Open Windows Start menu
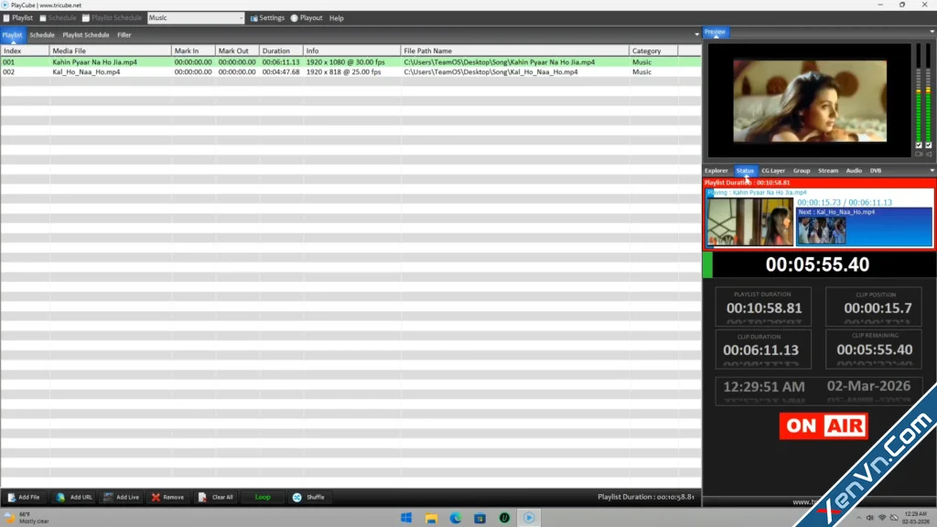 [x=406, y=518]
